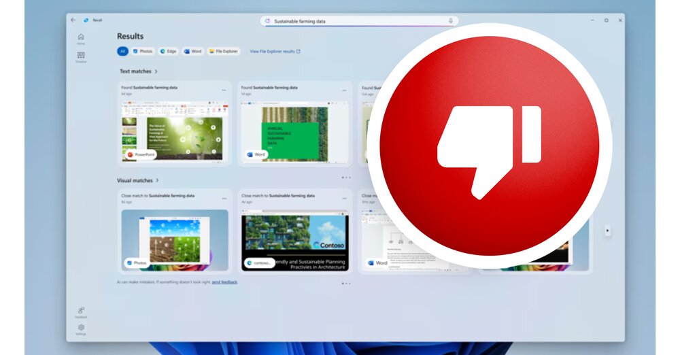
Task: Follow the send feedback link
Action: [224, 282]
